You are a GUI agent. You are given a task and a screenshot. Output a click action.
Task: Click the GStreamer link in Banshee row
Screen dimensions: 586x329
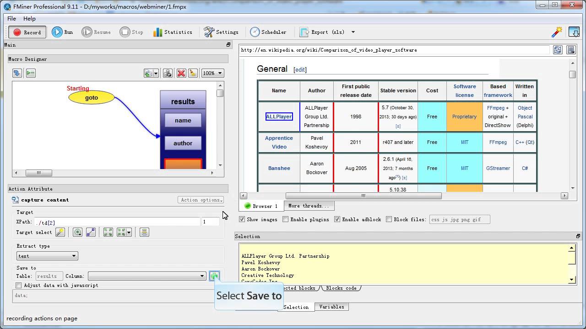tap(498, 168)
